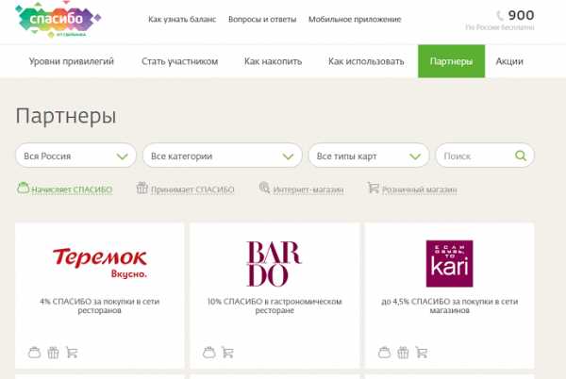Click the Поиск search field
The width and height of the screenshot is (566, 379).
tap(485, 156)
